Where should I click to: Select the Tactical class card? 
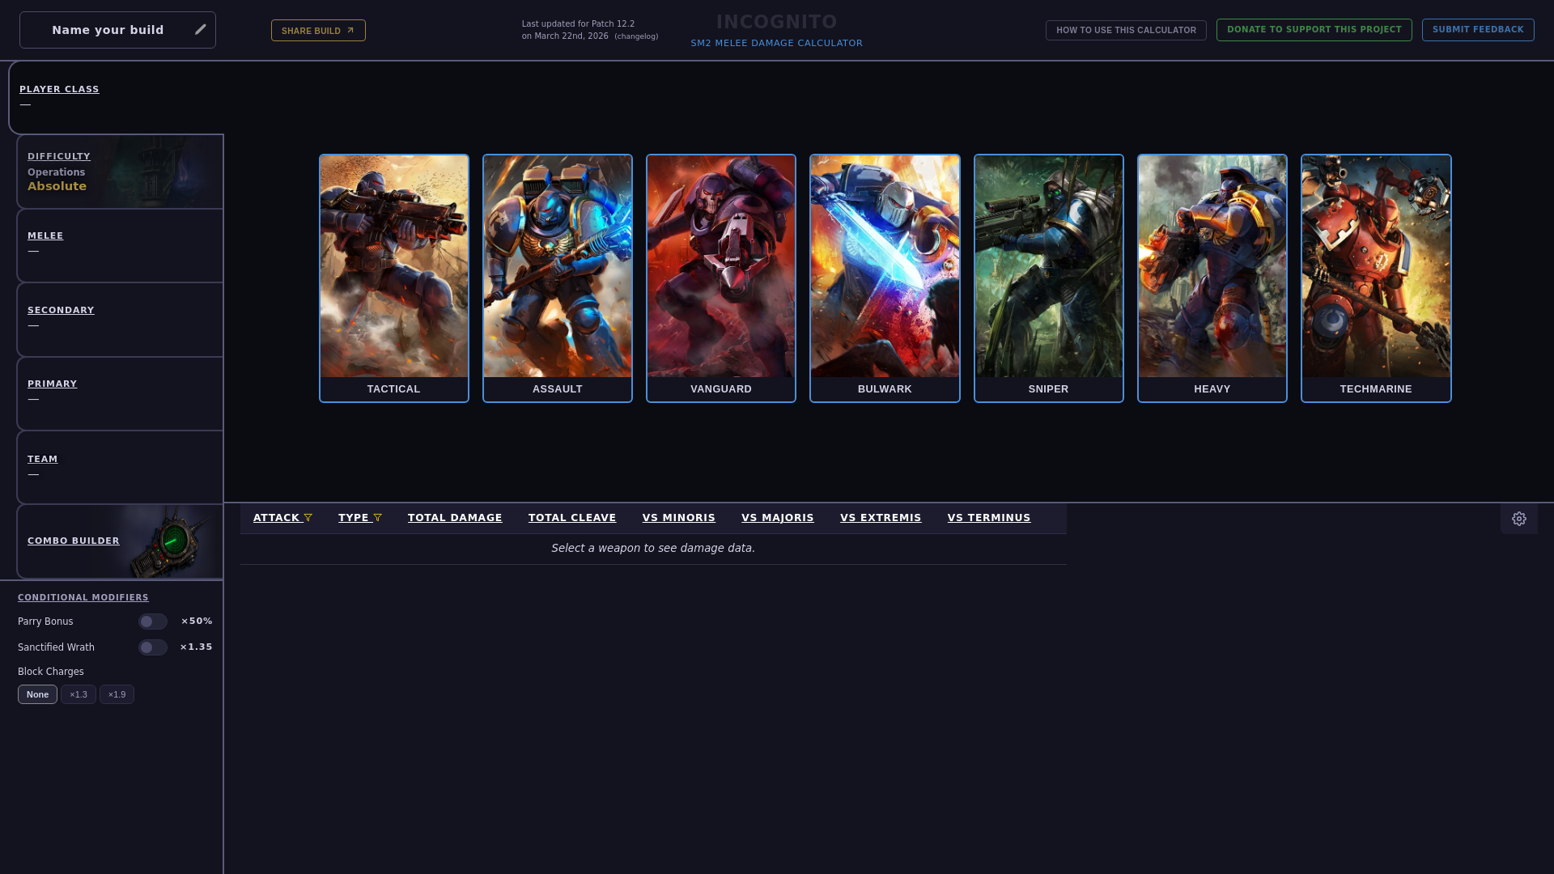point(394,278)
